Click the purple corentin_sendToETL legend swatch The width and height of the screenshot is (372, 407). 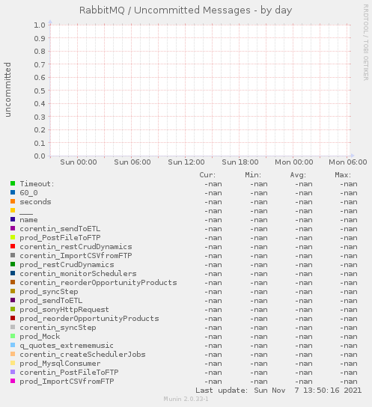coord(13,228)
